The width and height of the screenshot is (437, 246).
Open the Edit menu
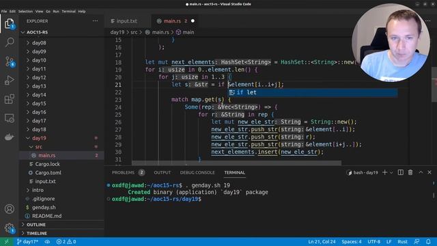click(x=12, y=12)
